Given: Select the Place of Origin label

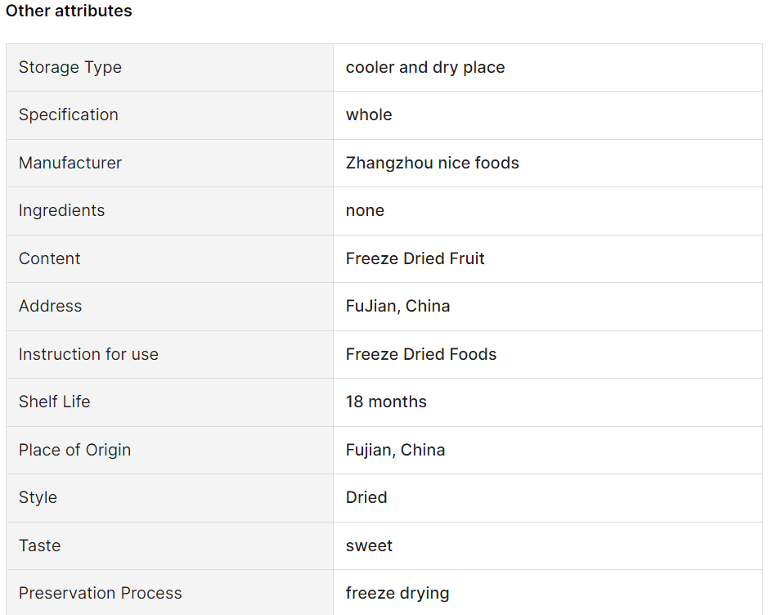Looking at the screenshot, I should (x=75, y=450).
